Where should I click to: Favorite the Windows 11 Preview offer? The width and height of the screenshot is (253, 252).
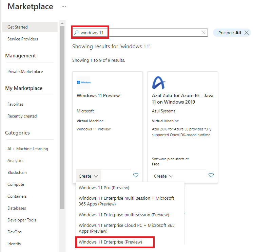point(136,175)
